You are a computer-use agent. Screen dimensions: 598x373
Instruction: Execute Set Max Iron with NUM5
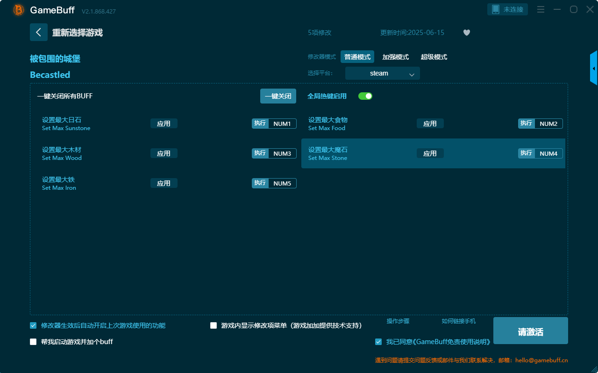(x=274, y=183)
